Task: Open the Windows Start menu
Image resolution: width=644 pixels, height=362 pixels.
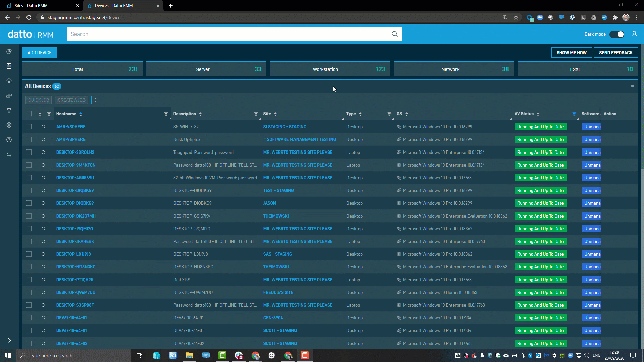Action: [x=8, y=355]
